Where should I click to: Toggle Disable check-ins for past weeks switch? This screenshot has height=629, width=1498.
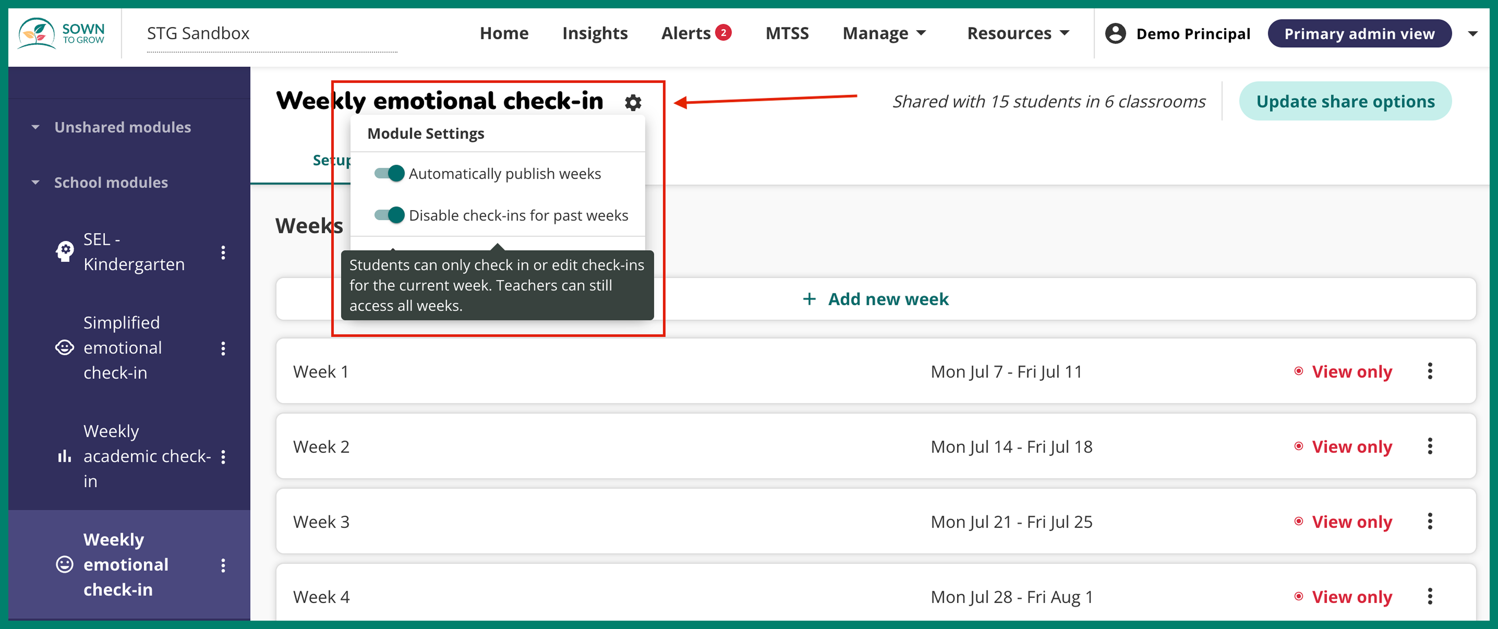coord(389,215)
